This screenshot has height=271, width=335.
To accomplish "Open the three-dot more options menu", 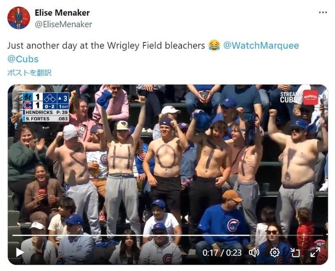I will tap(323, 12).
